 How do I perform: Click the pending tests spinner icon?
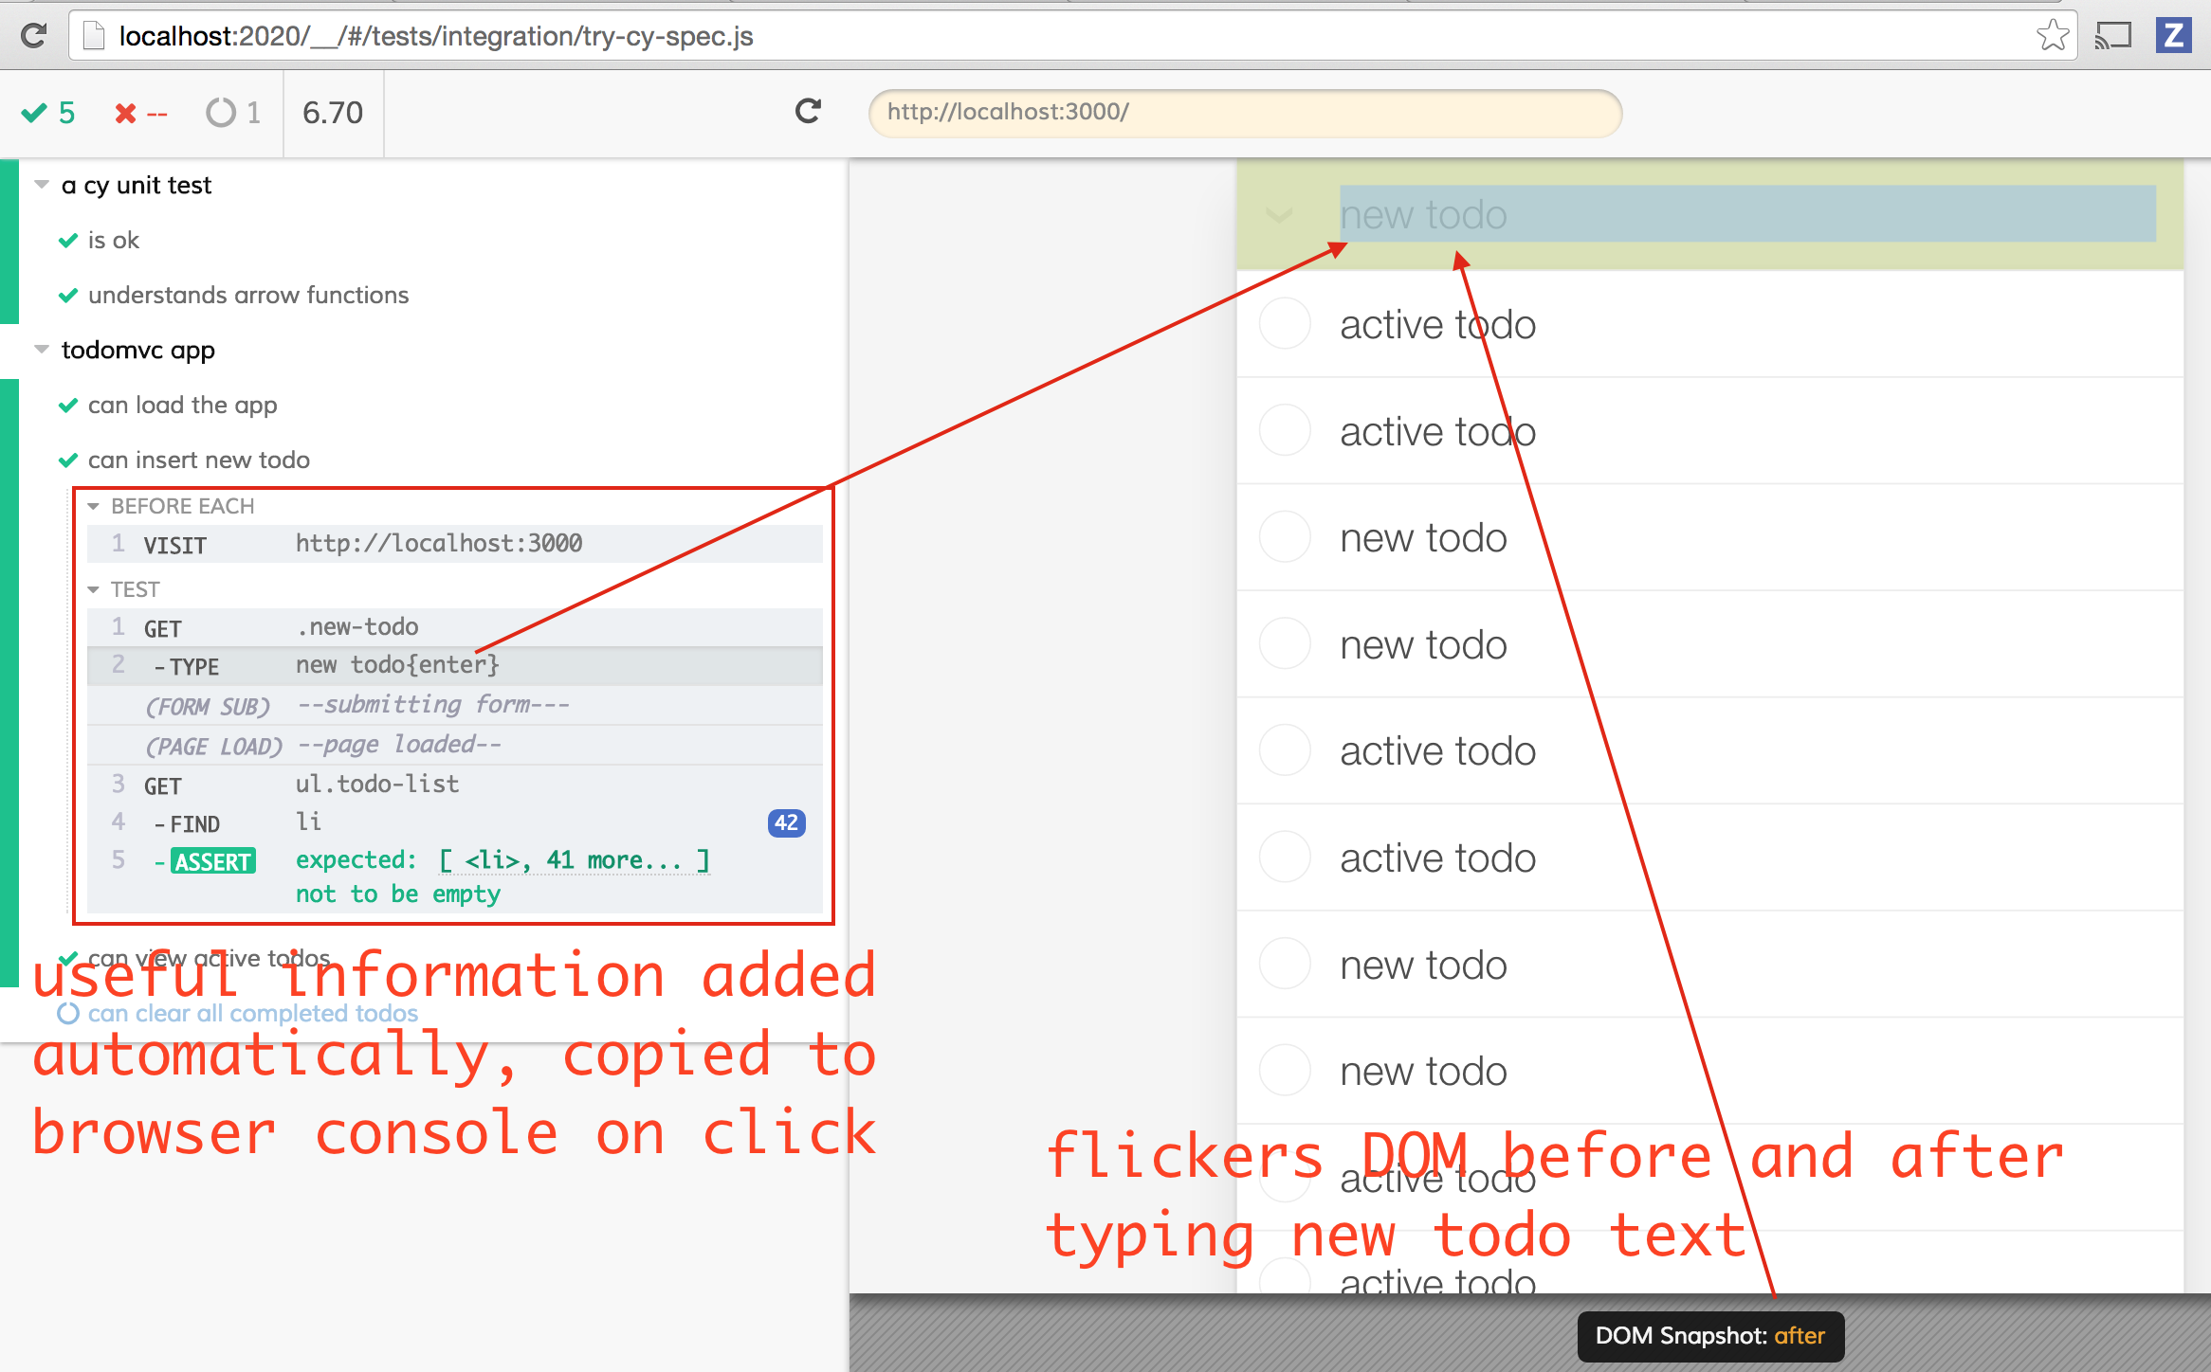click(221, 113)
